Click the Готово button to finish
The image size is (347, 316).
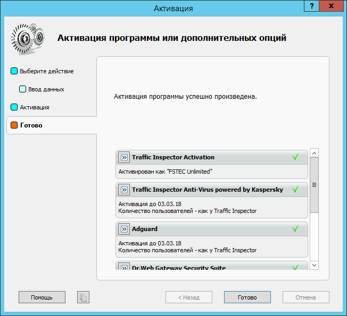[x=247, y=297]
